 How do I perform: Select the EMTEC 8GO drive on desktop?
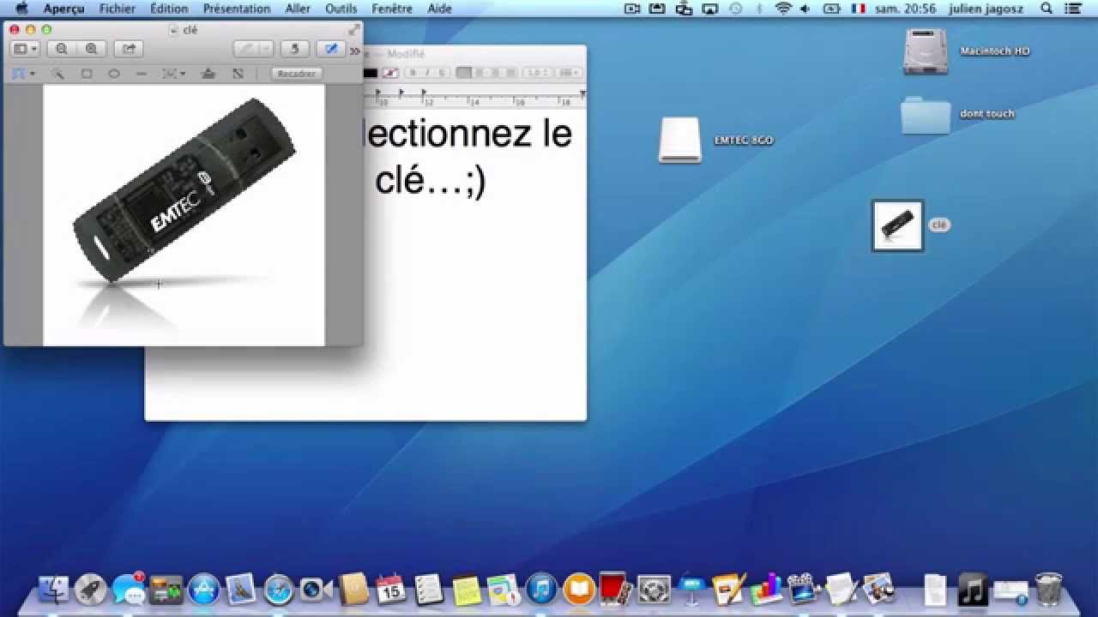(680, 140)
